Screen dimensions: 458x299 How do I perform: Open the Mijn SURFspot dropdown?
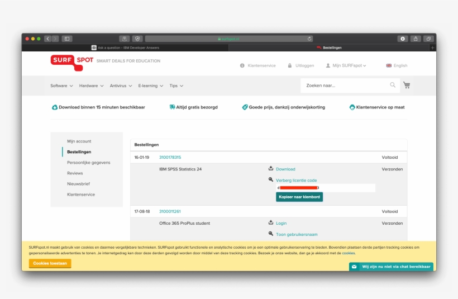349,65
